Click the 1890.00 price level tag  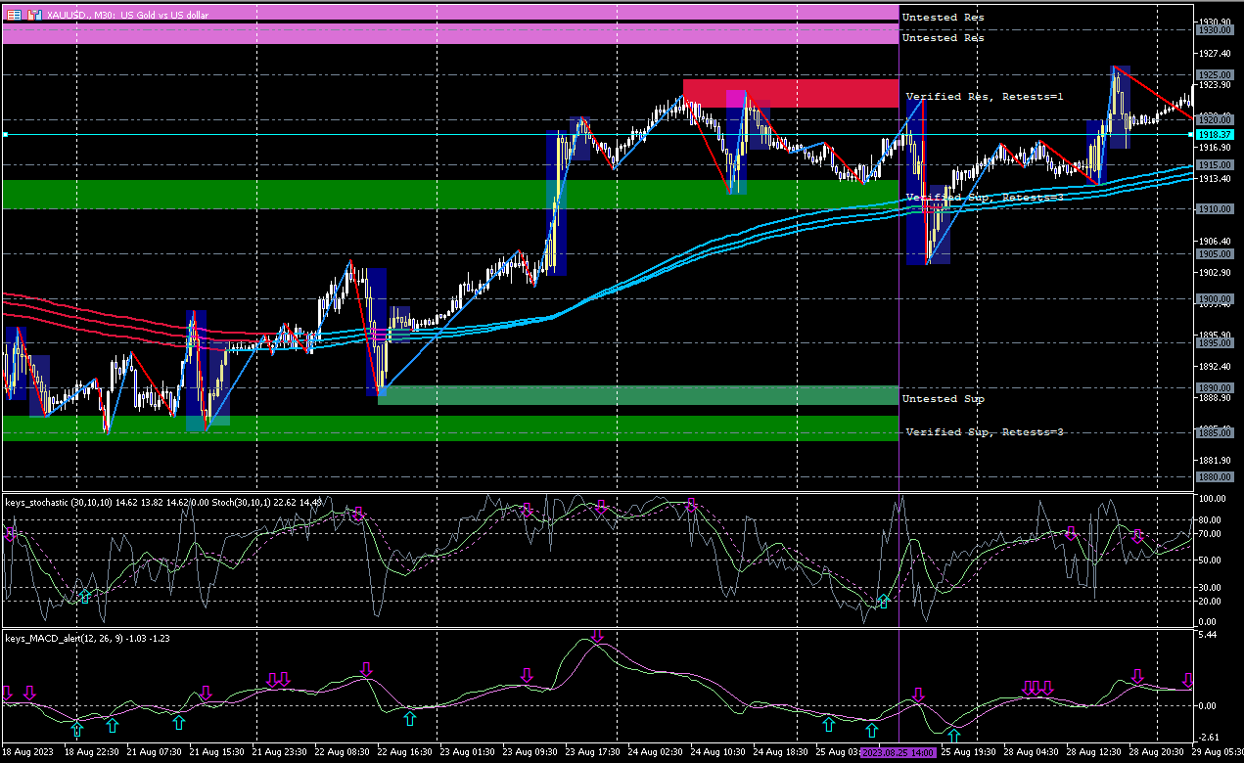tap(1214, 388)
